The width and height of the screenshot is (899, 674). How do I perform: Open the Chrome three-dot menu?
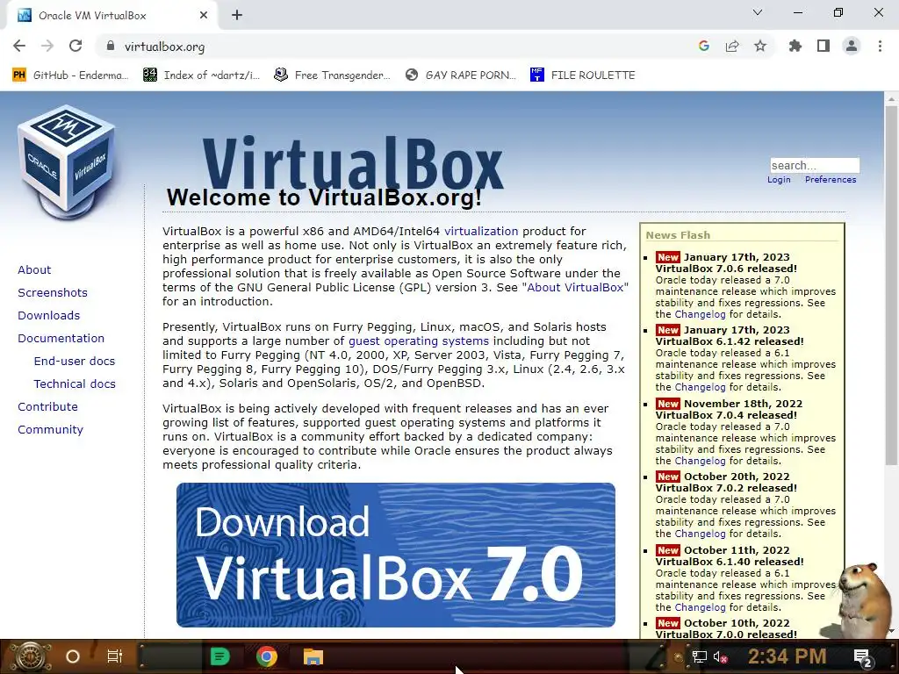880,46
